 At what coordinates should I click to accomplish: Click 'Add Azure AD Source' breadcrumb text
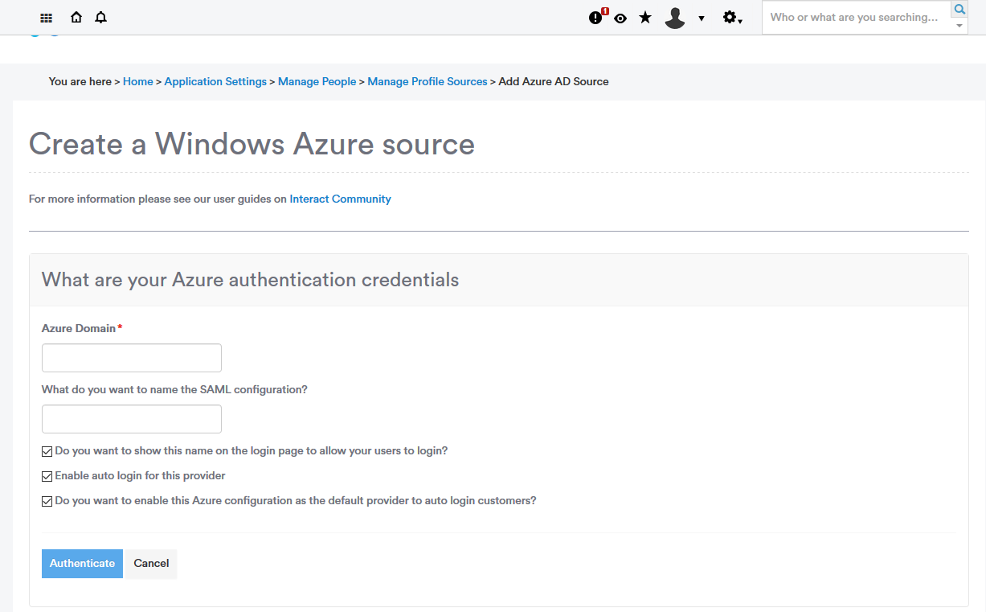(554, 81)
